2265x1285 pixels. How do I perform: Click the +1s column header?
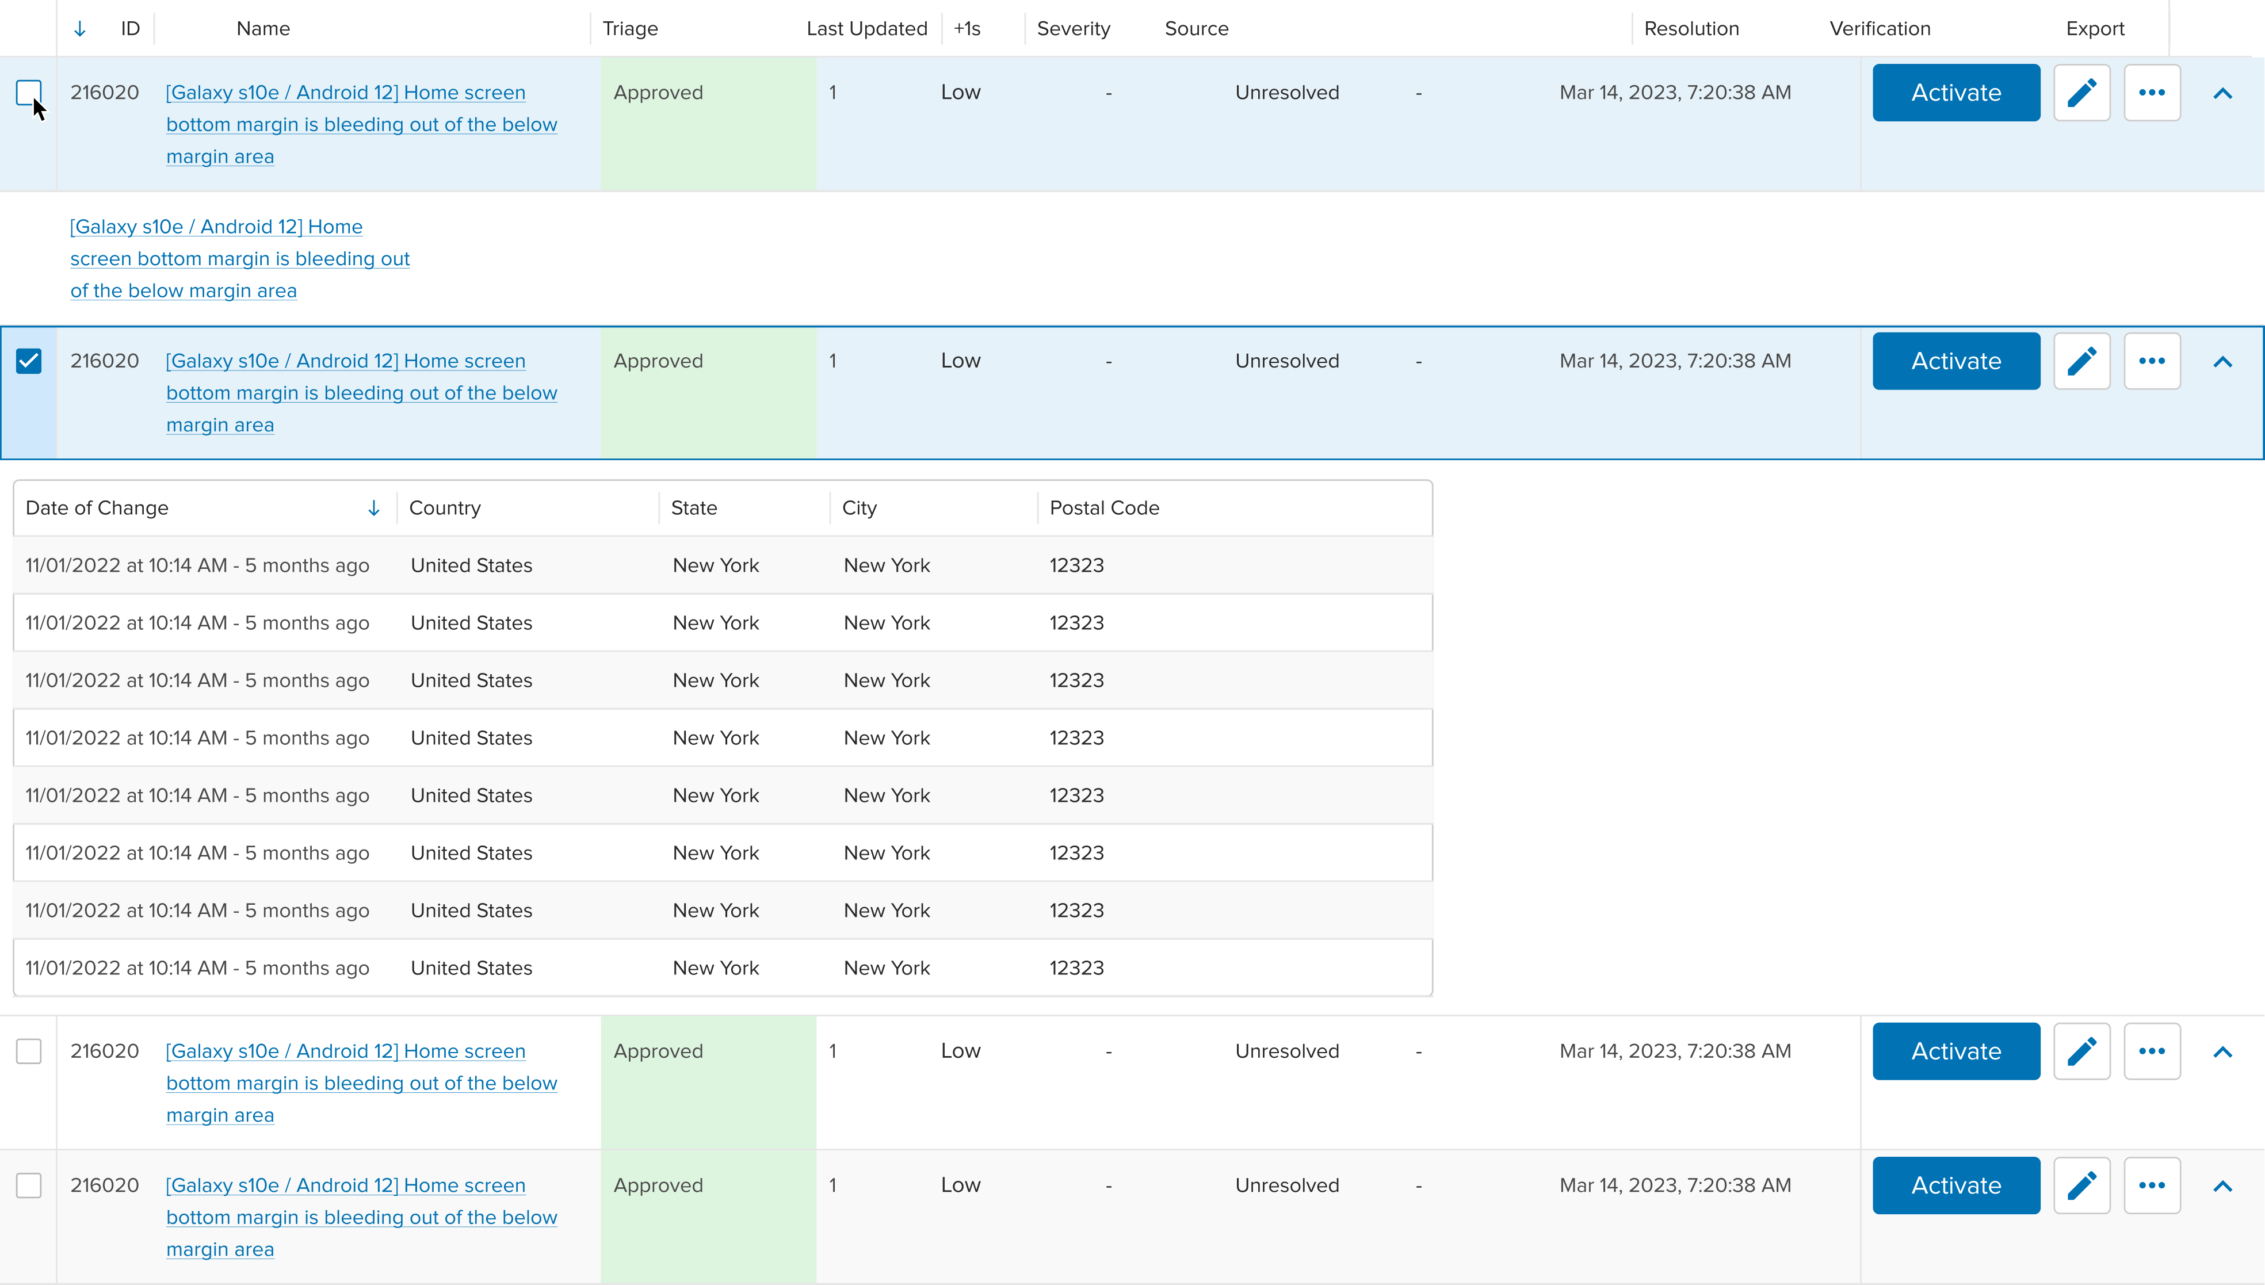click(967, 29)
